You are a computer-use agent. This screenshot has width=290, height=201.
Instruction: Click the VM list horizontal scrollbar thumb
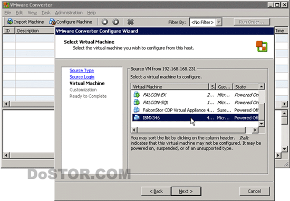pyautogui.click(x=191, y=130)
